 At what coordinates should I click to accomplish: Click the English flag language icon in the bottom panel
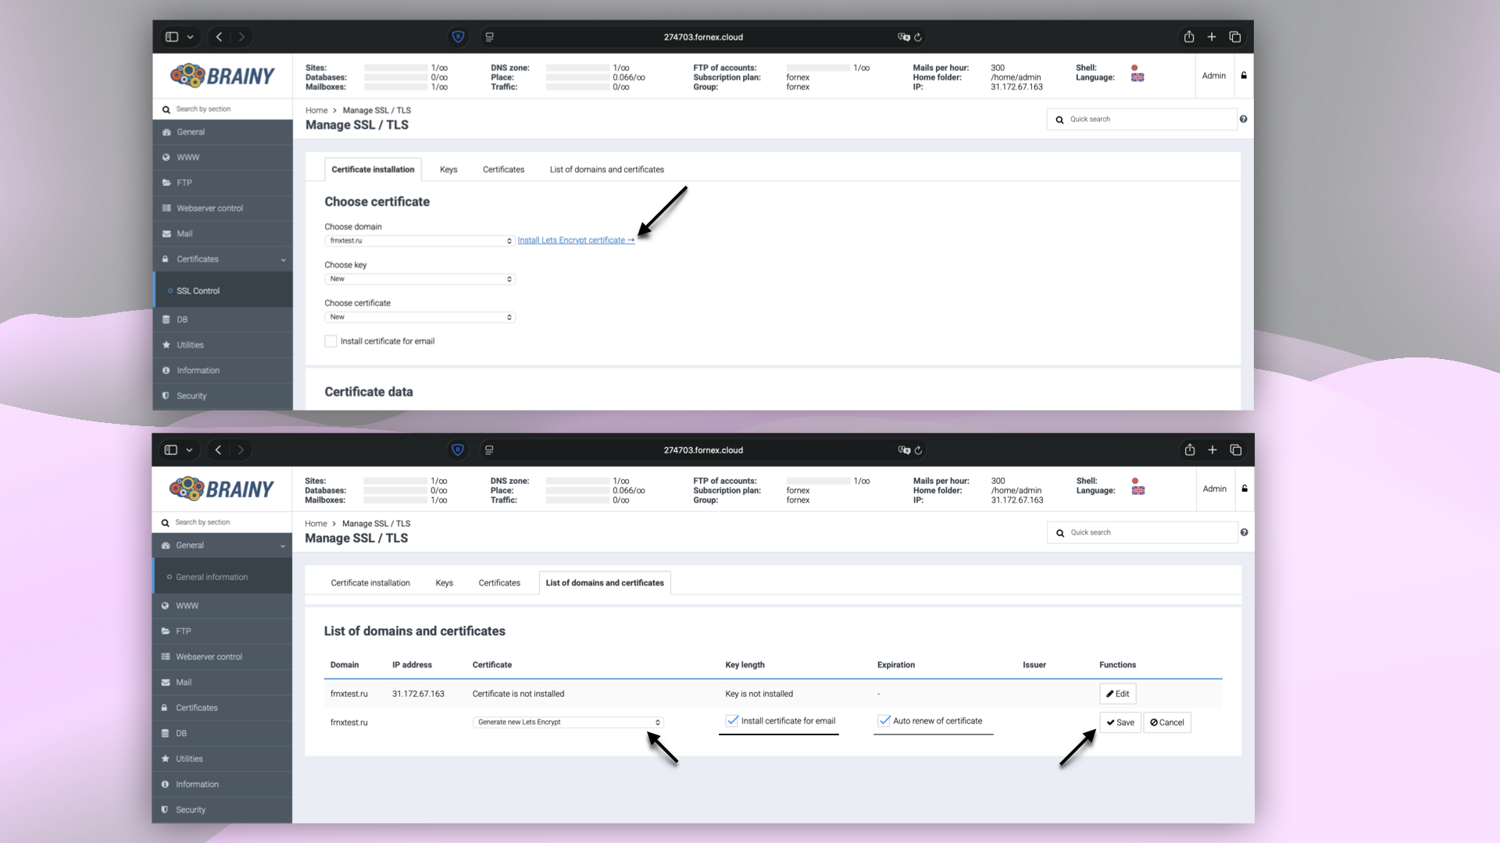tap(1138, 490)
